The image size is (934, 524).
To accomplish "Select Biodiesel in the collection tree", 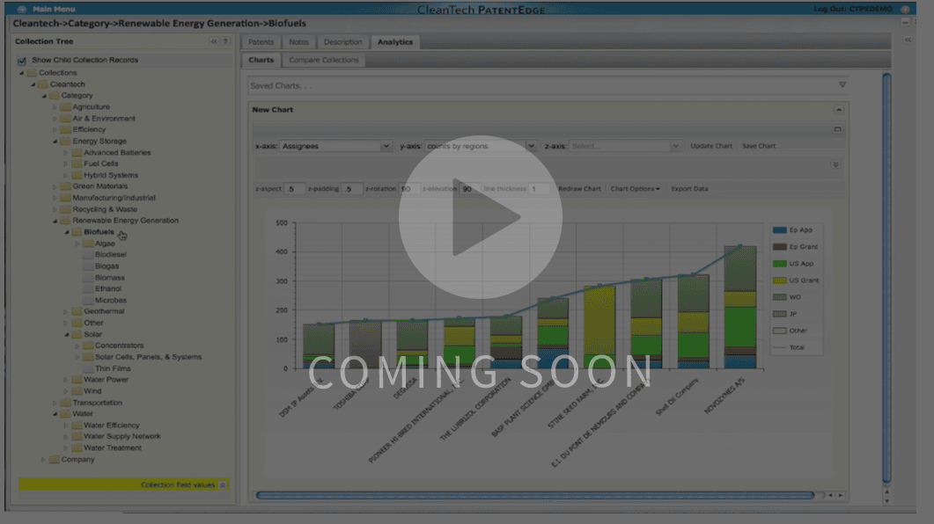I will (111, 255).
